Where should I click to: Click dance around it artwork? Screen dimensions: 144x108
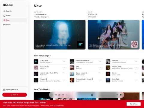(72, 74)
